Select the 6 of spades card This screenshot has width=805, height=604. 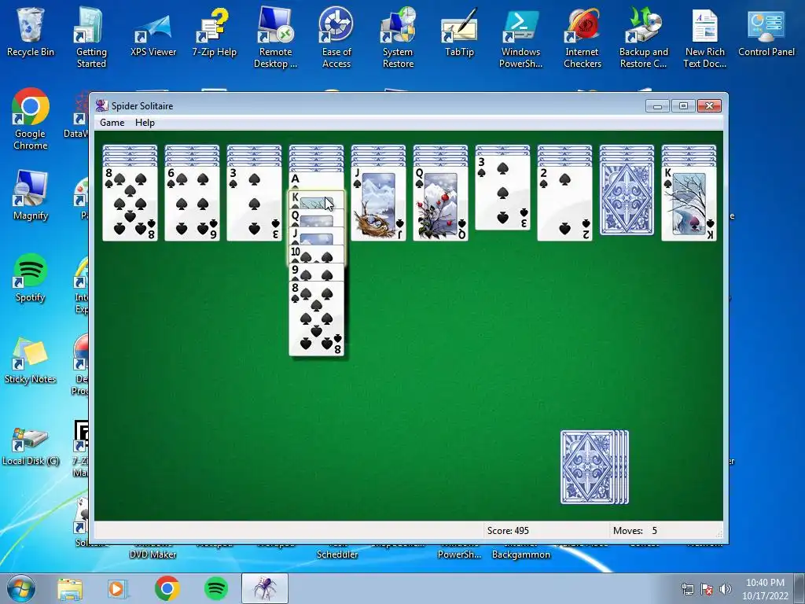[x=192, y=204]
